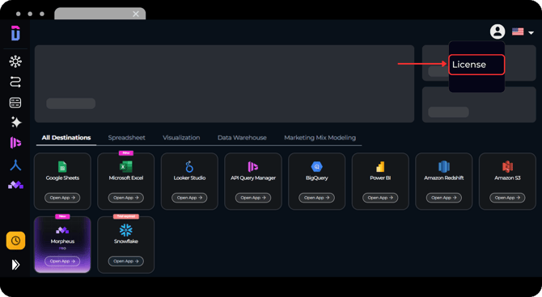
Task: Click the Power BI icon
Action: pyautogui.click(x=380, y=167)
